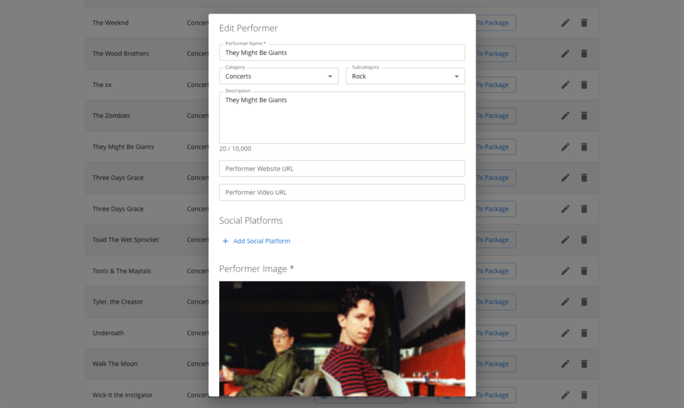Edit Toad The Wet Sprocket with pencil icon

[x=565, y=240]
